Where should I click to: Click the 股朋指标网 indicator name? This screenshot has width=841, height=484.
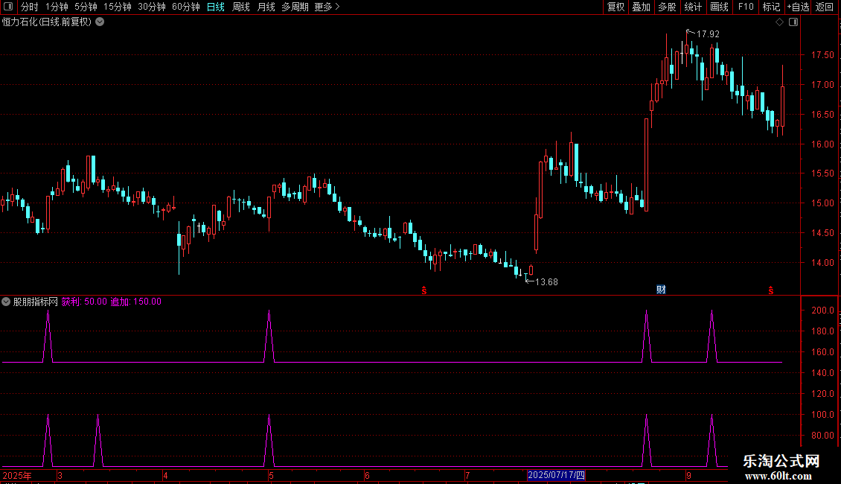(36, 302)
